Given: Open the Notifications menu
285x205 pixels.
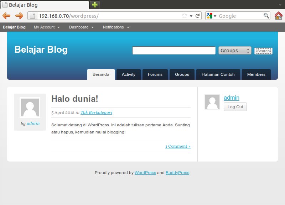Looking at the screenshot, I should pyautogui.click(x=116, y=27).
